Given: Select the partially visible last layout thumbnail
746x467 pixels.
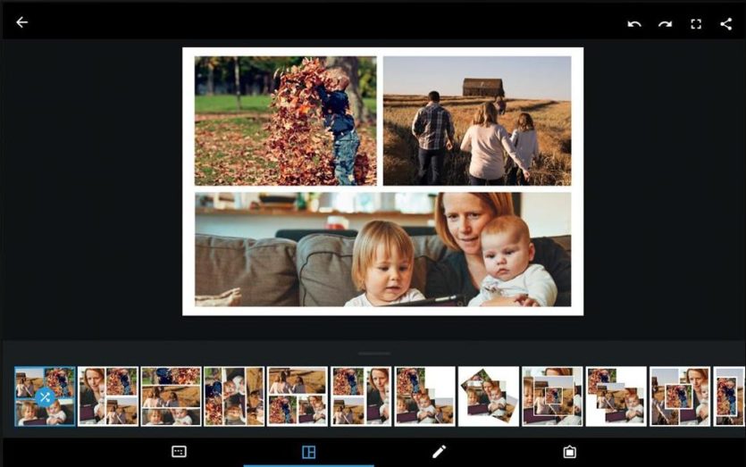Looking at the screenshot, I should (729, 396).
